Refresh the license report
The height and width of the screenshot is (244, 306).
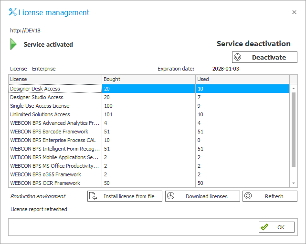pos(270,196)
